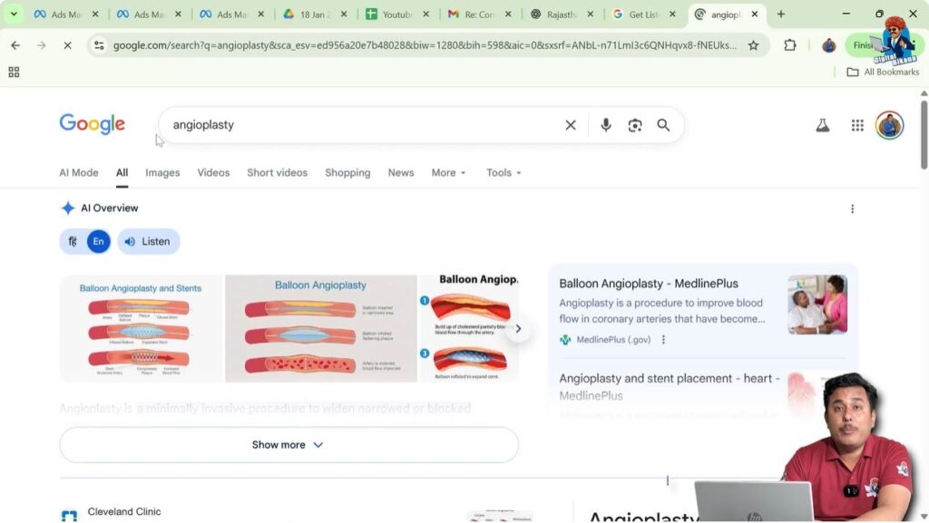The width and height of the screenshot is (929, 523).
Task: Switch to the Shopping results tab
Action: pyautogui.click(x=347, y=172)
